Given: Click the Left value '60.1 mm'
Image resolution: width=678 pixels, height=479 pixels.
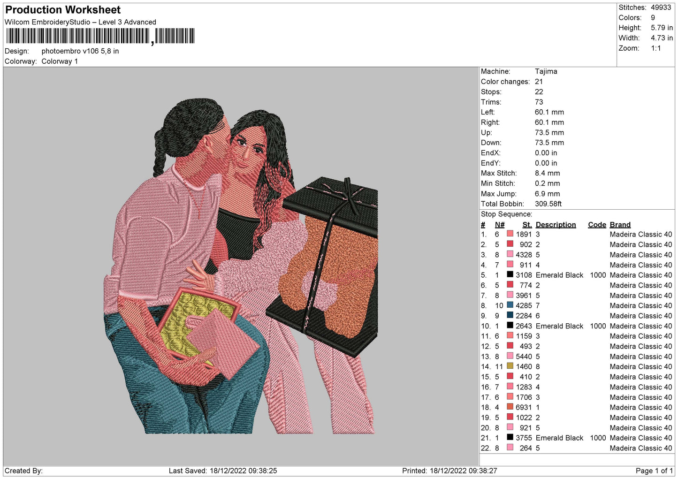Looking at the screenshot, I should [549, 112].
